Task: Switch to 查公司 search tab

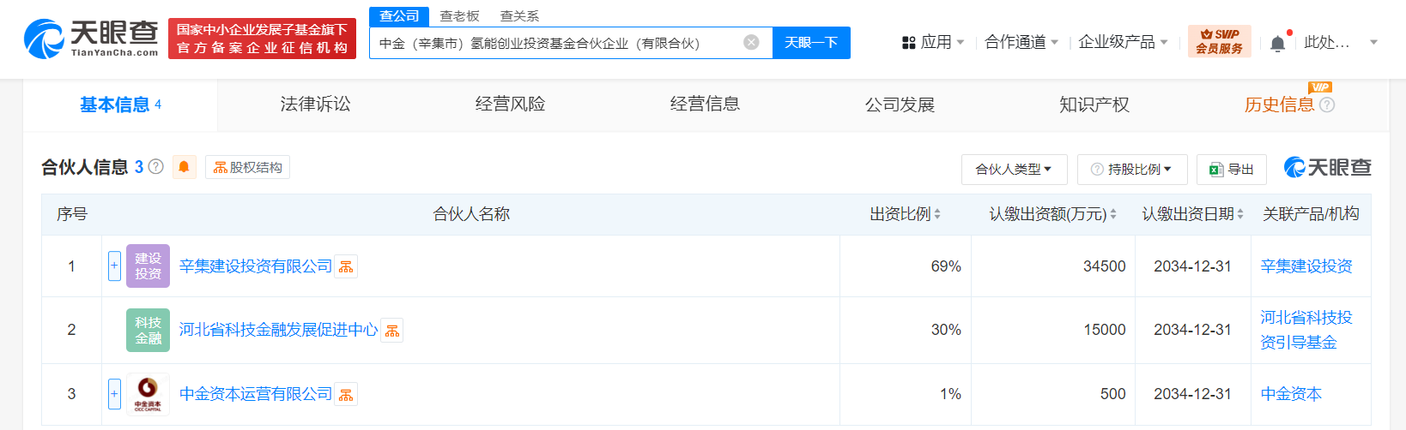Action: point(399,16)
